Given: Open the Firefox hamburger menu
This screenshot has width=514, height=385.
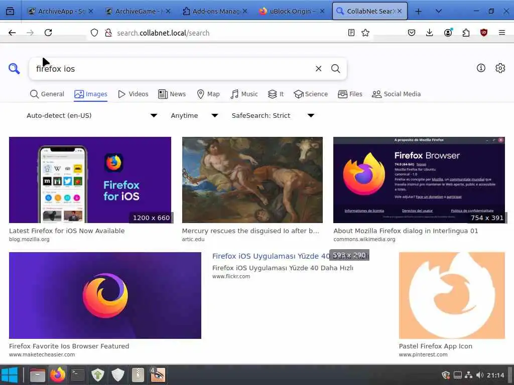Looking at the screenshot, I should click(x=501, y=33).
